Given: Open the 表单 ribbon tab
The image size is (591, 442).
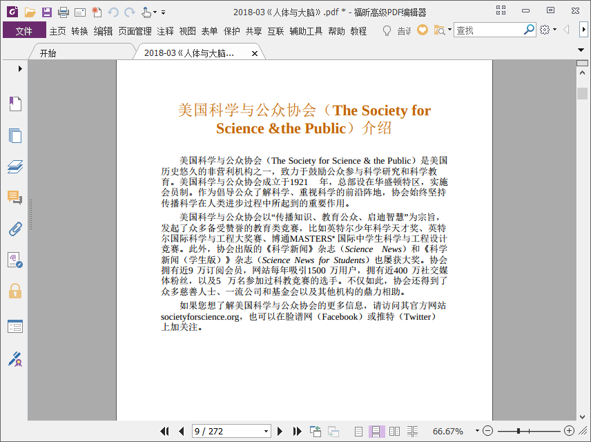Looking at the screenshot, I should pyautogui.click(x=209, y=31).
